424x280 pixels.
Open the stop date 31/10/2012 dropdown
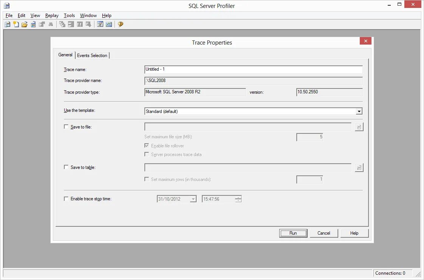pyautogui.click(x=193, y=199)
